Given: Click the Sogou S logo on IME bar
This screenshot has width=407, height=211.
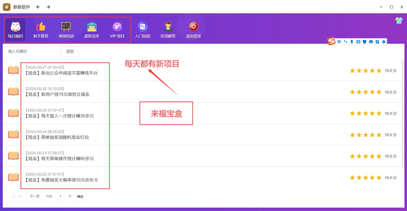Looking at the screenshot, I should 331,41.
